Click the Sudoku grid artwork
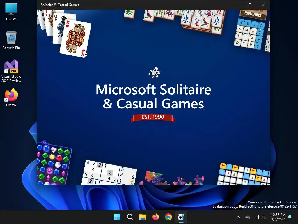The height and width of the screenshot is (224, 298). click(x=109, y=173)
